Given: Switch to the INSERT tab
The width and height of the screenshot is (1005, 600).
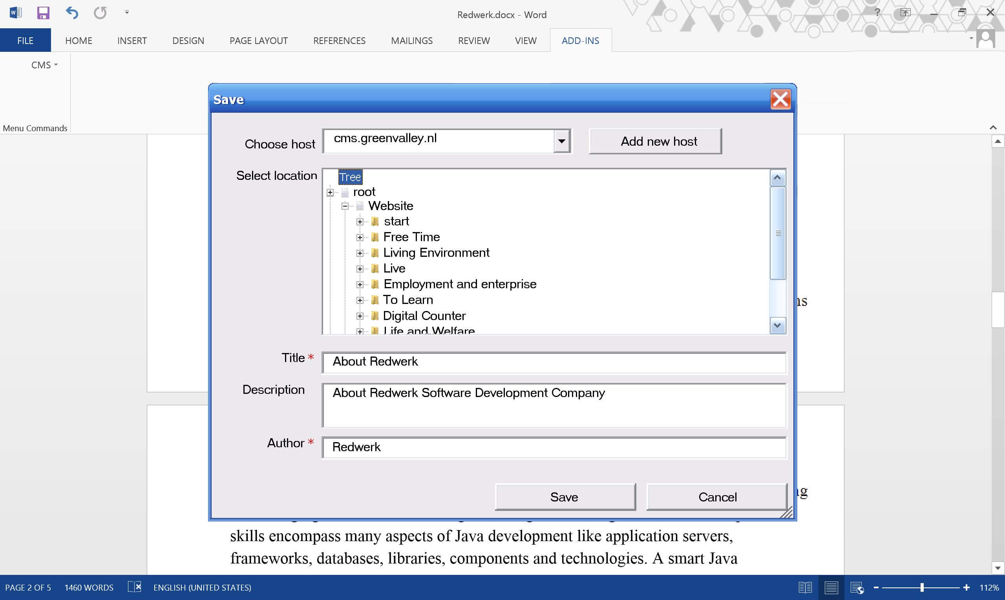Looking at the screenshot, I should click(x=132, y=40).
